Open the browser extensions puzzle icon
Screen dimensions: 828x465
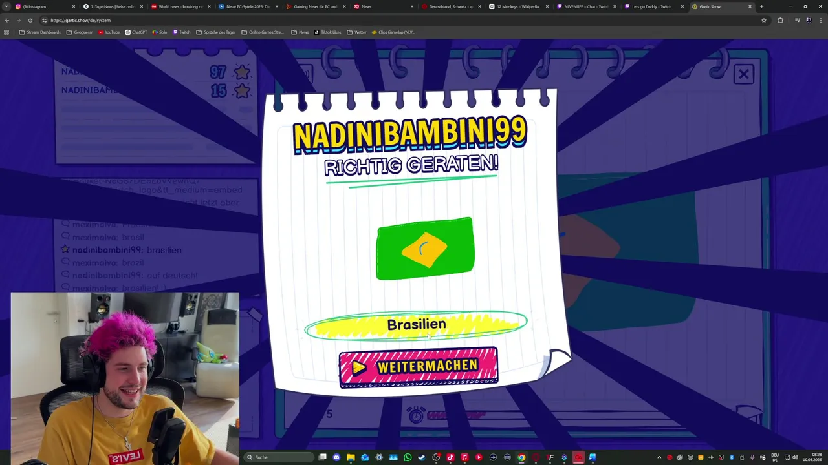click(x=780, y=20)
